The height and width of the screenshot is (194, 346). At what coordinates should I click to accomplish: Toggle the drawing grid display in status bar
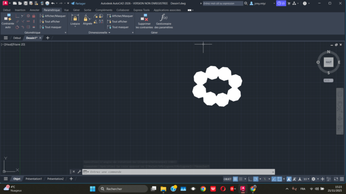pos(235,179)
